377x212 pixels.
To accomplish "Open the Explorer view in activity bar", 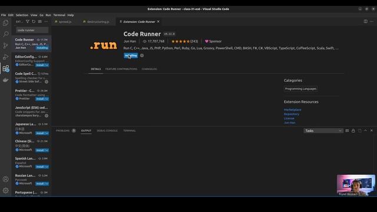I will (5, 23).
